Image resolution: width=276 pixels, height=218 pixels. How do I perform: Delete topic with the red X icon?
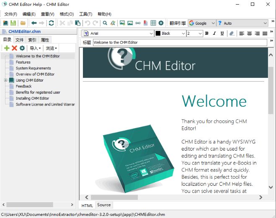coord(14,48)
